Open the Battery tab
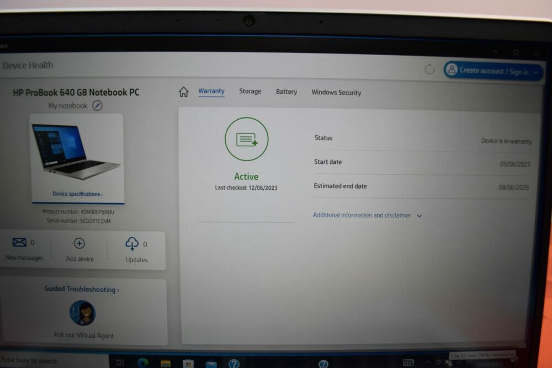 tap(286, 92)
